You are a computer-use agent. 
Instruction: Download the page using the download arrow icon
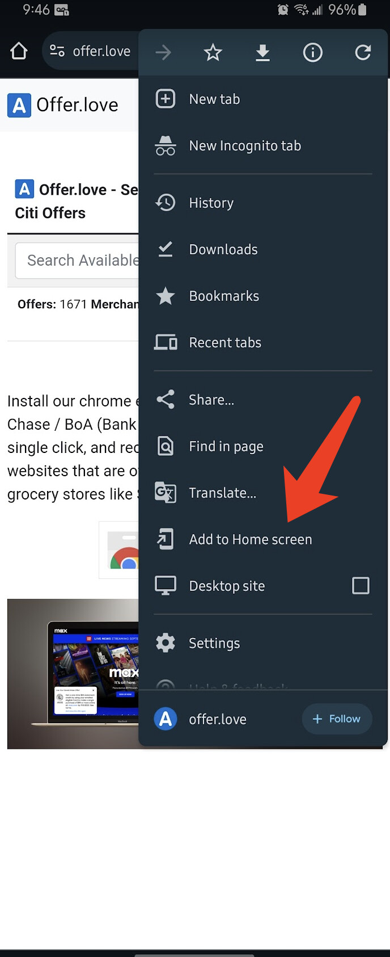tap(262, 53)
